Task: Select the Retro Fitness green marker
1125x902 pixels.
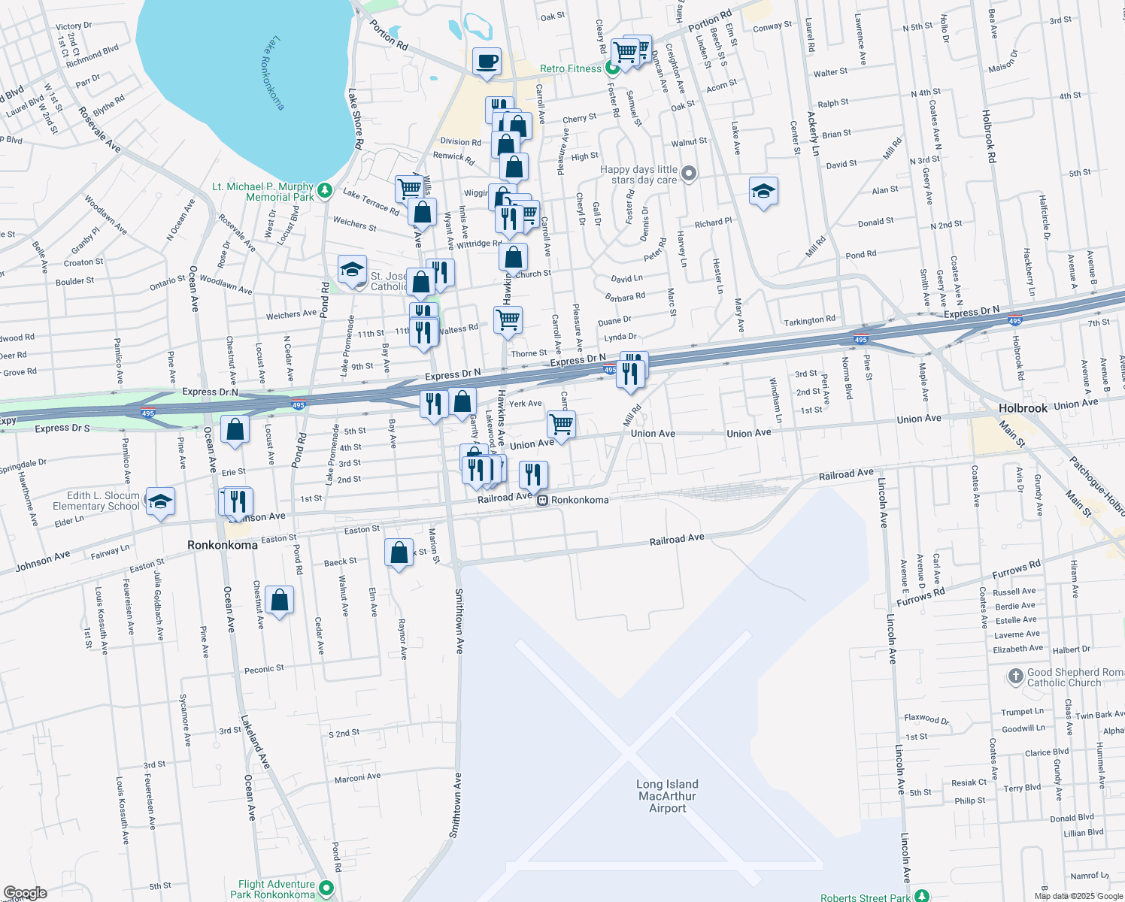Action: (x=611, y=68)
